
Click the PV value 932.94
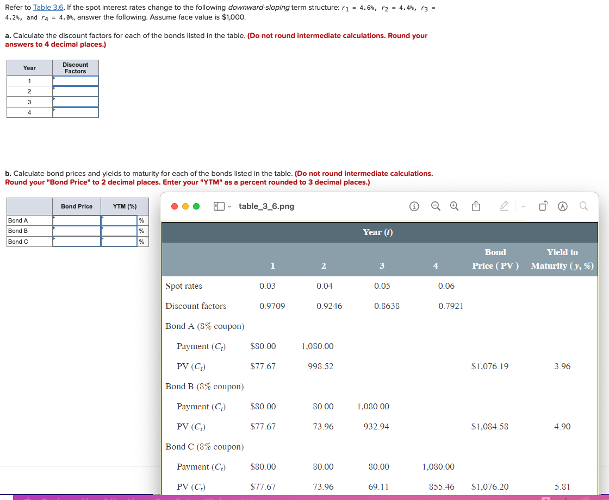(376, 426)
